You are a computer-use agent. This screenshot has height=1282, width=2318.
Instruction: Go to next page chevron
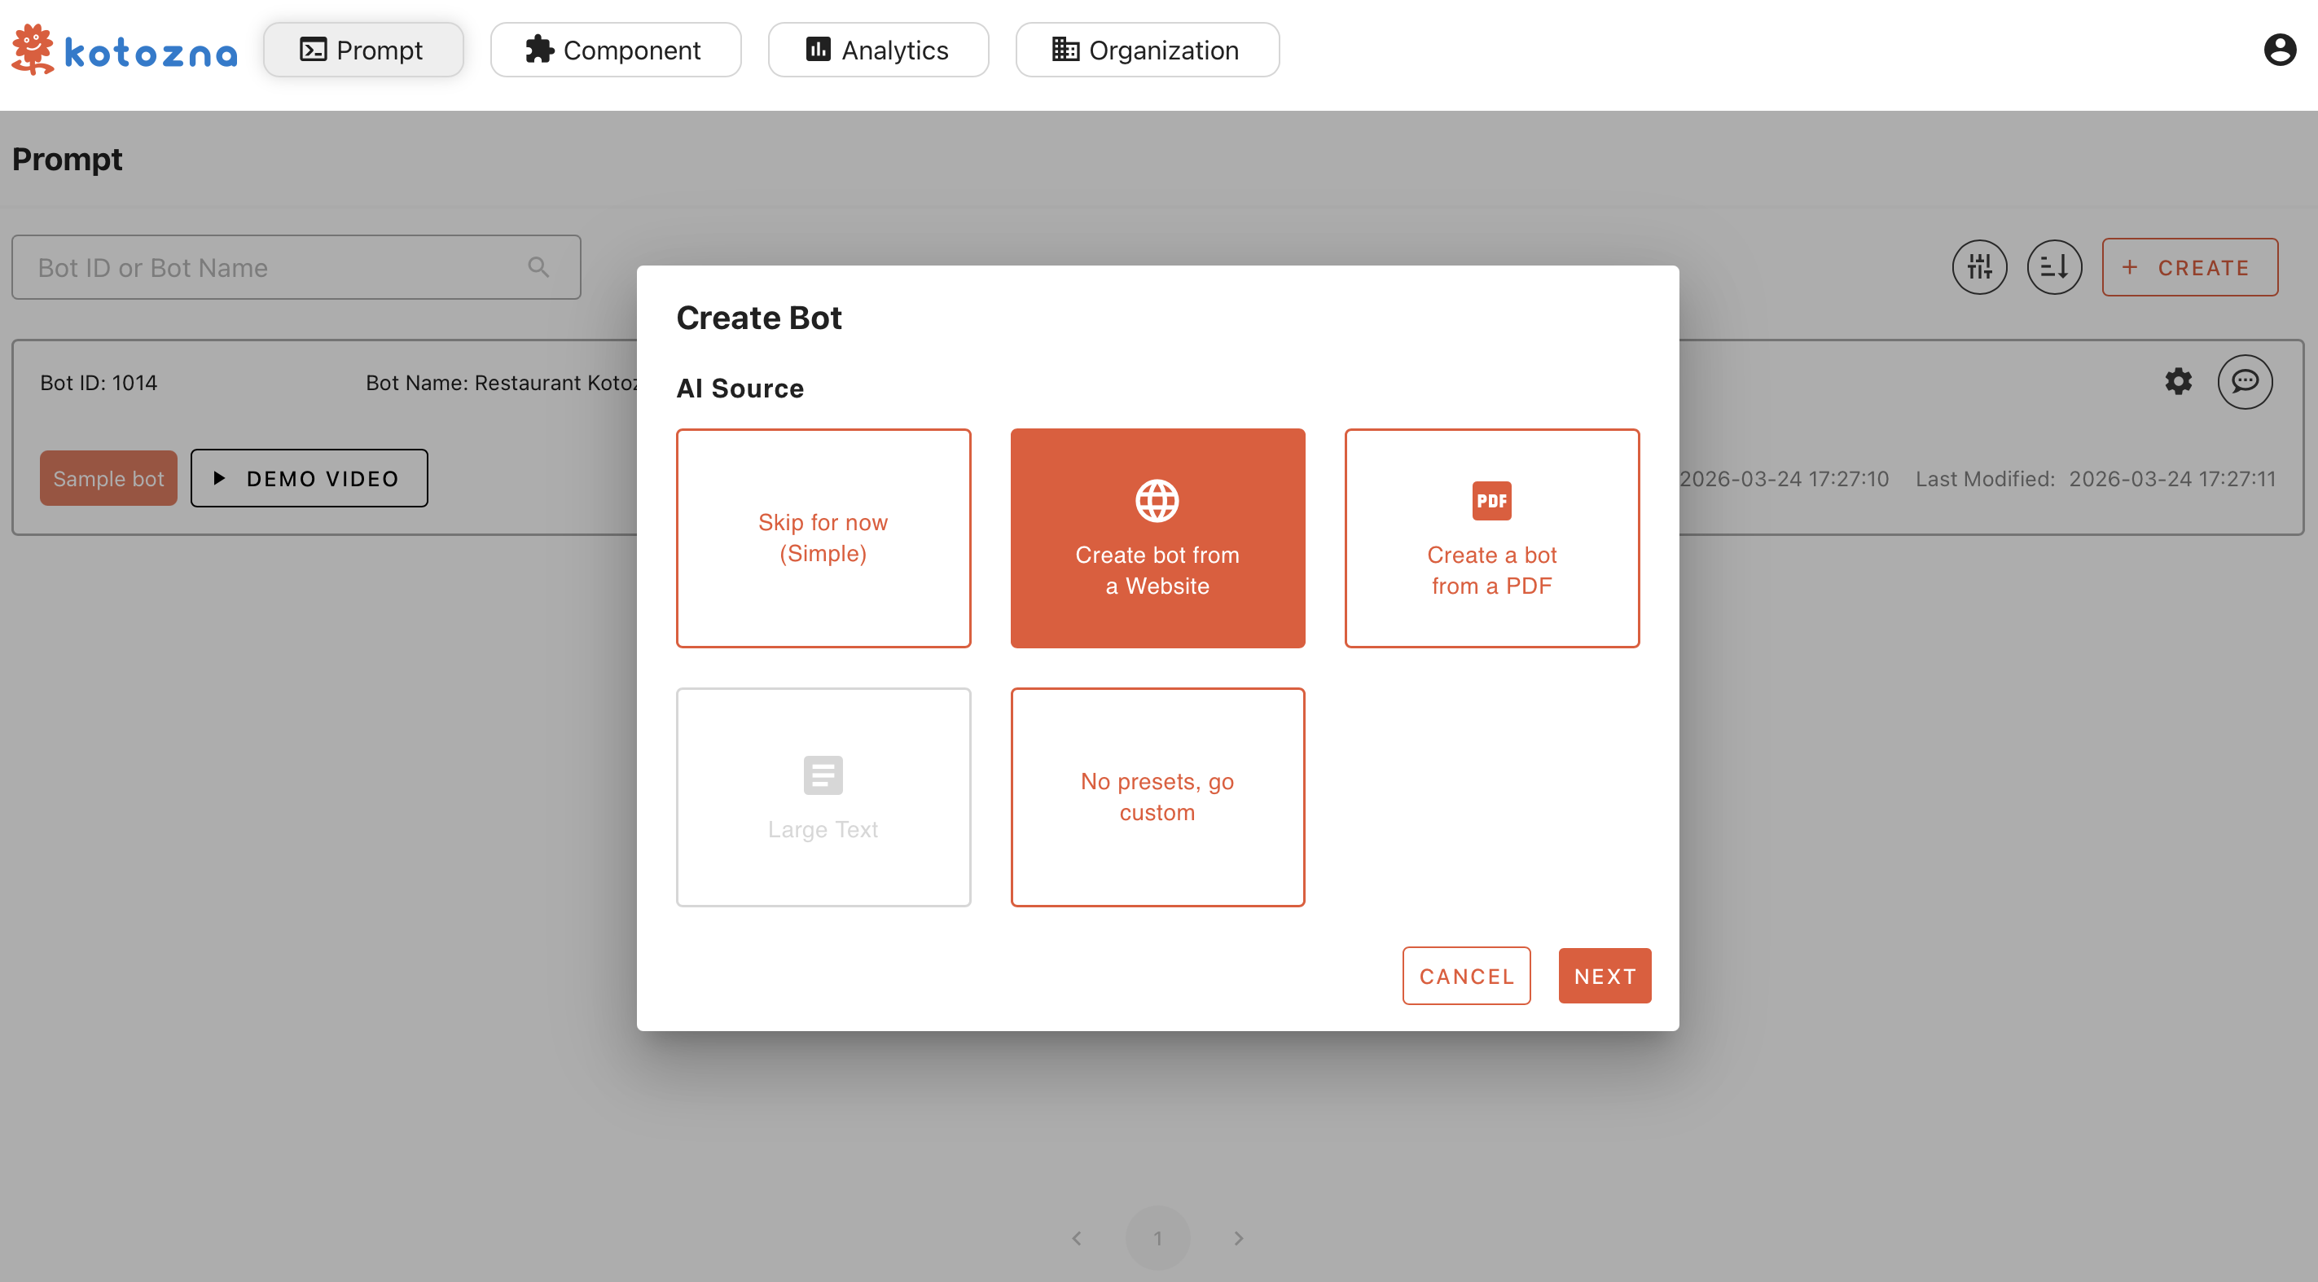coord(1238,1238)
